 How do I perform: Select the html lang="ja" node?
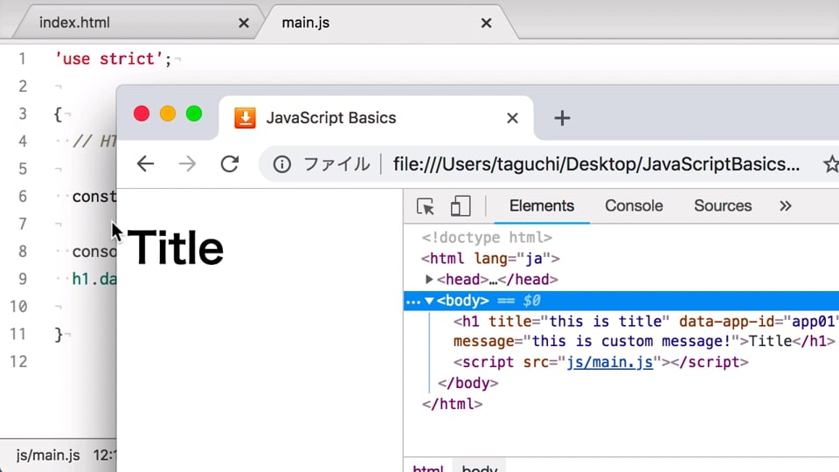[x=490, y=259]
